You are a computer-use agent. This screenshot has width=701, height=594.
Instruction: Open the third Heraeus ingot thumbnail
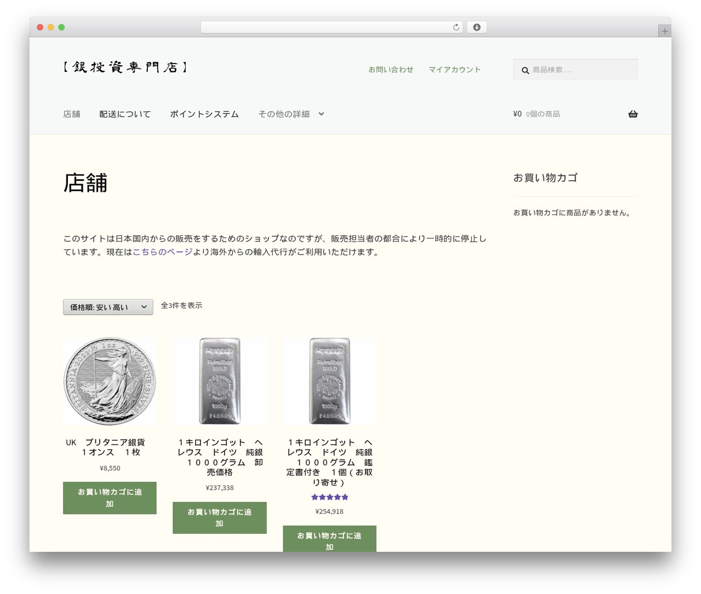click(330, 381)
